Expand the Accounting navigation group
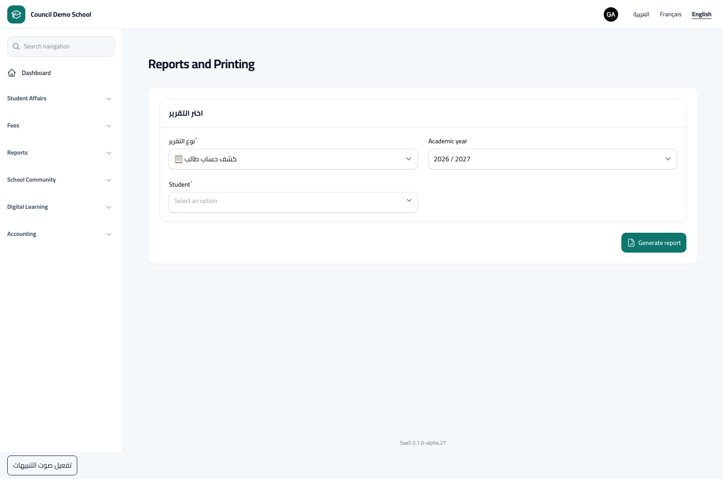The width and height of the screenshot is (723, 479). click(59, 234)
